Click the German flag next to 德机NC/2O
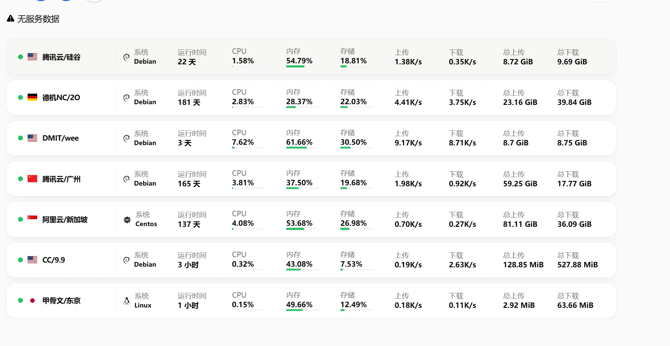This screenshot has height=346, width=670. (x=32, y=97)
